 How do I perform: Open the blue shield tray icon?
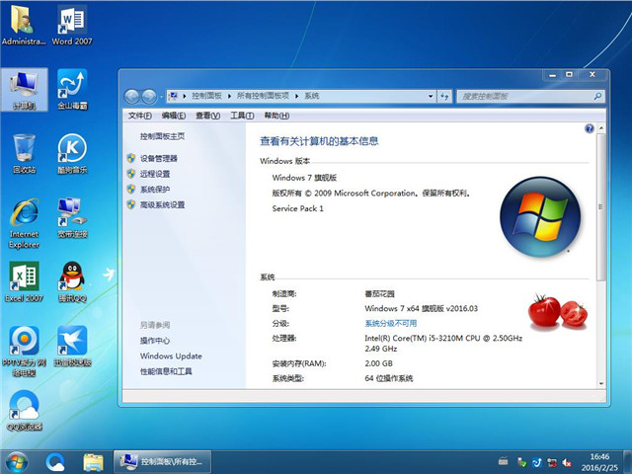[537, 462]
